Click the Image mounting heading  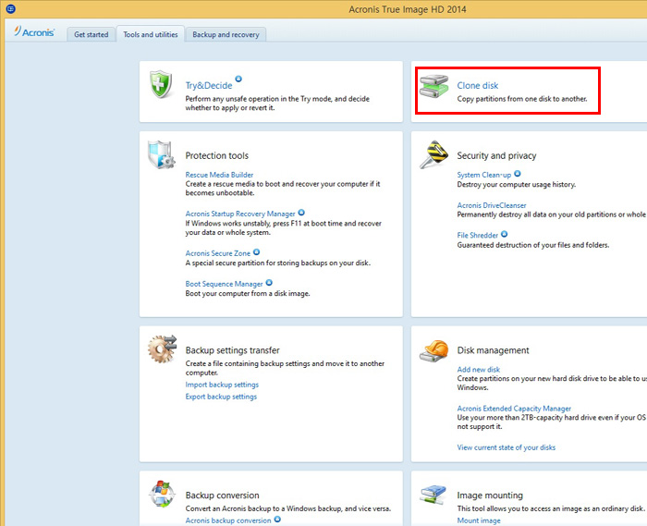[490, 495]
